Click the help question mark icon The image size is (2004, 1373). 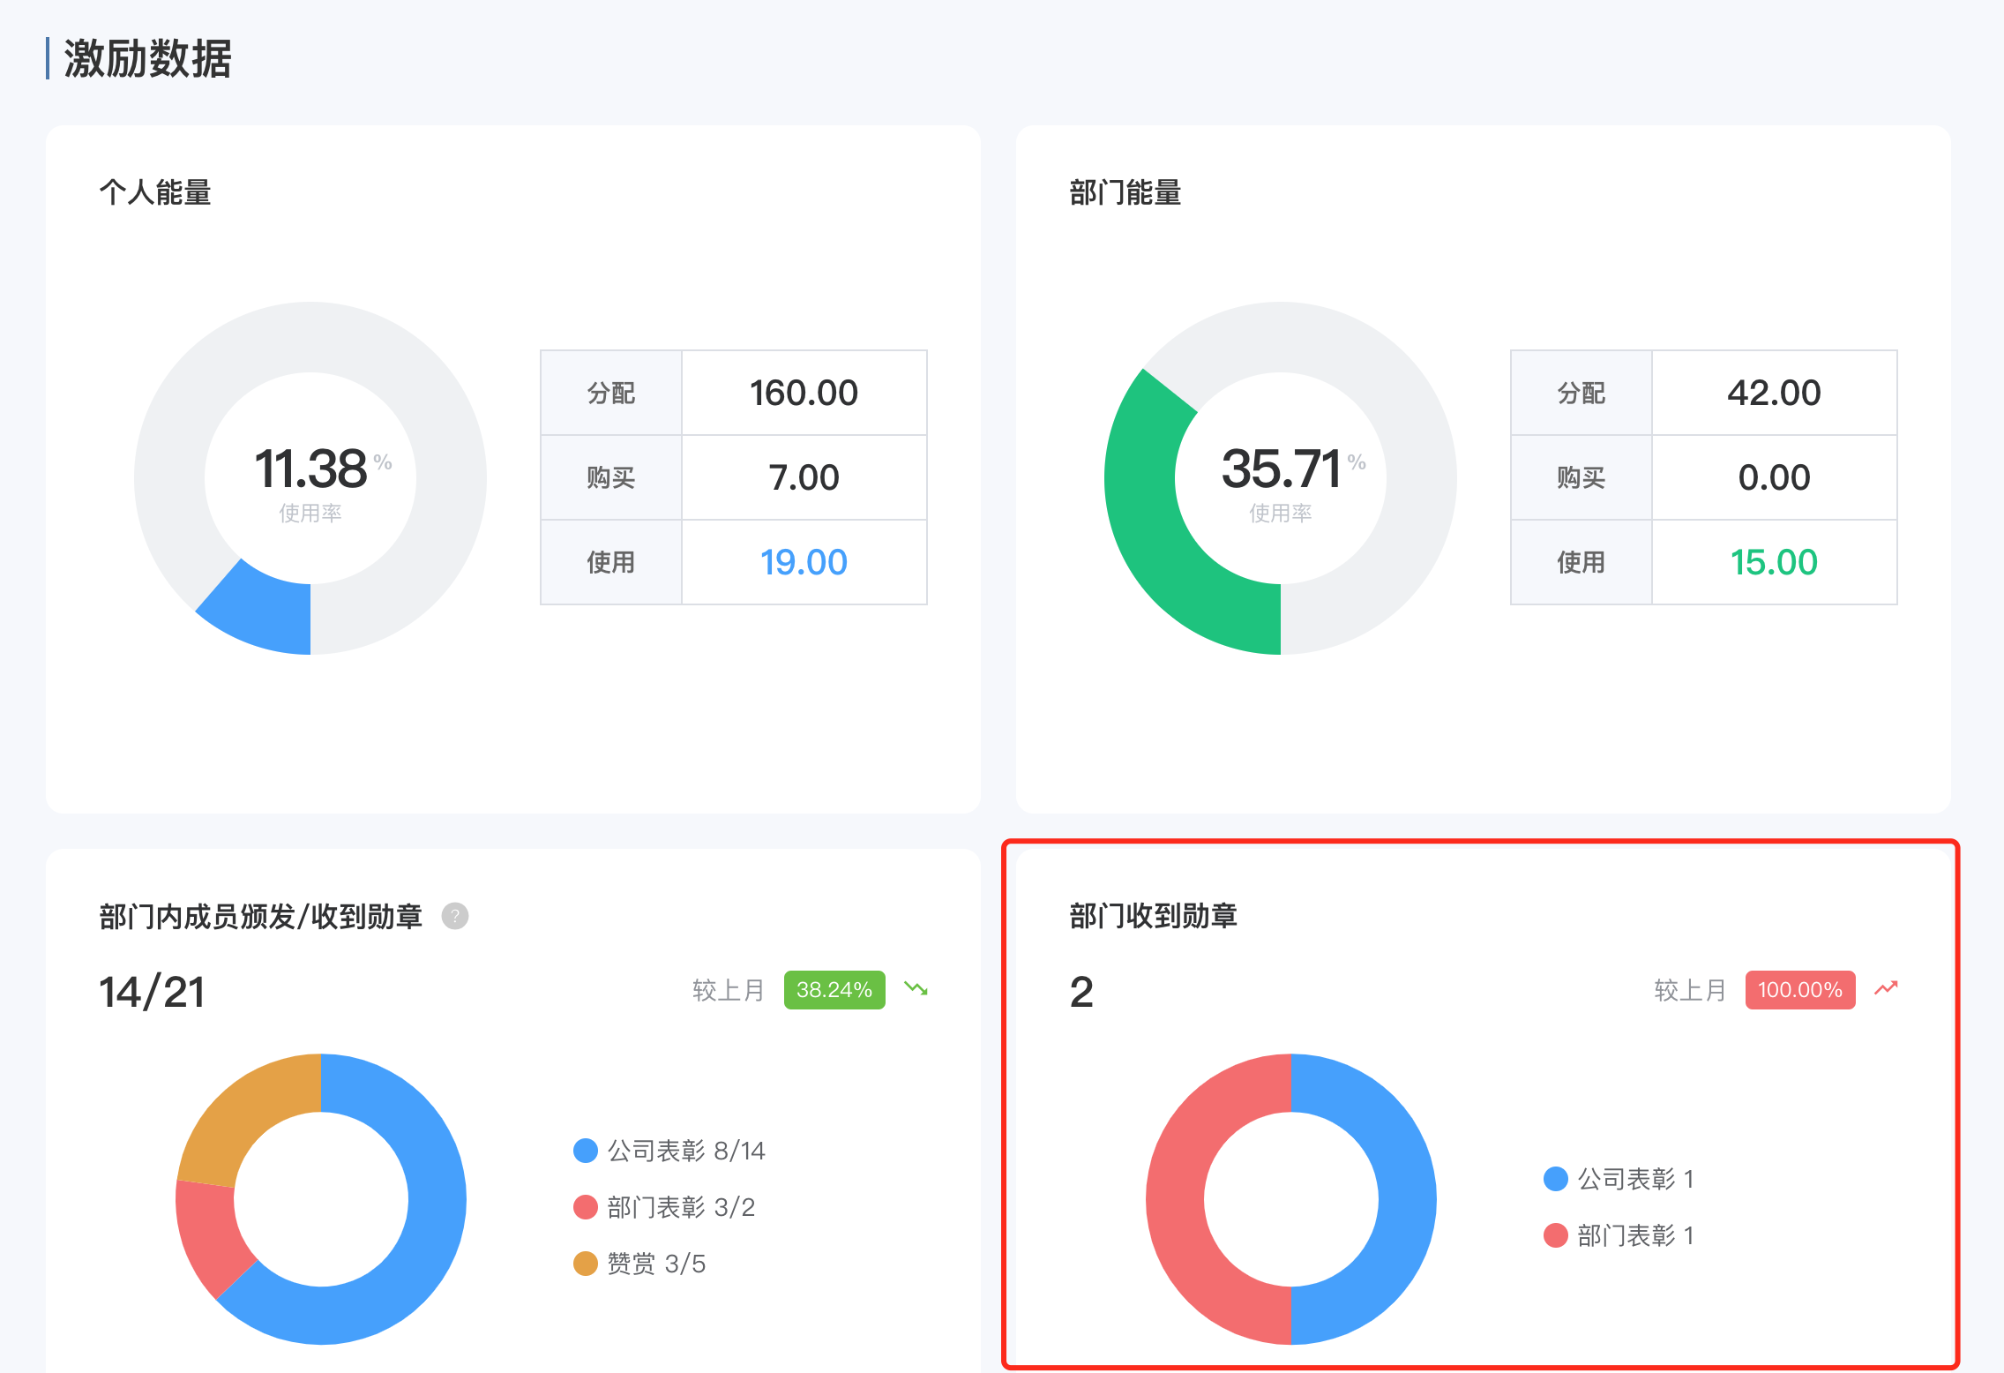coord(454,916)
